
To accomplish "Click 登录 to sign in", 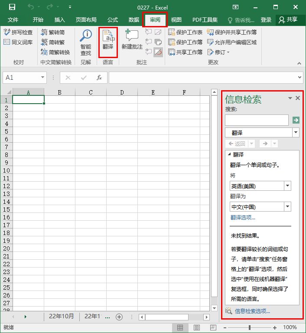I will pyautogui.click(x=266, y=20).
